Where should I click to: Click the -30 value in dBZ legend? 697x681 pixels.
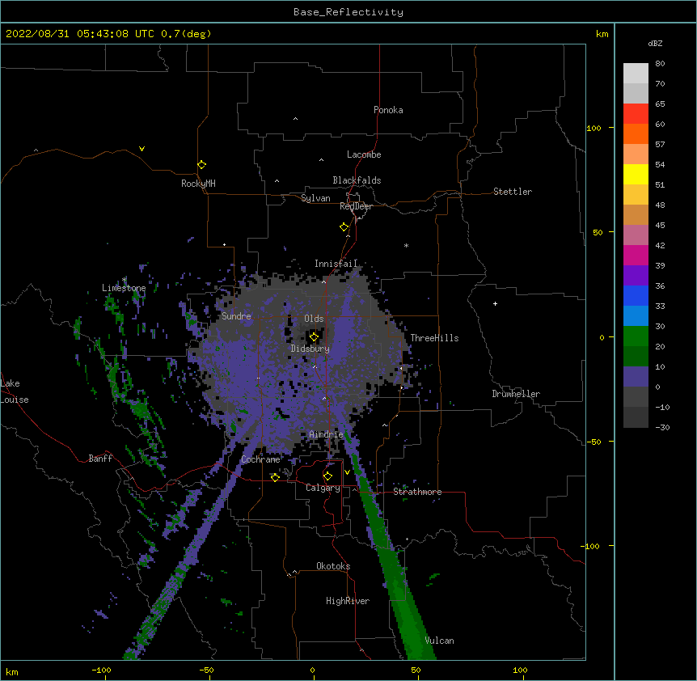[x=662, y=428]
